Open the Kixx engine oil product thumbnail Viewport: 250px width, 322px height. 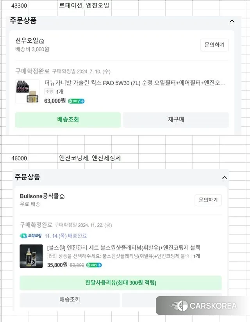27,92
